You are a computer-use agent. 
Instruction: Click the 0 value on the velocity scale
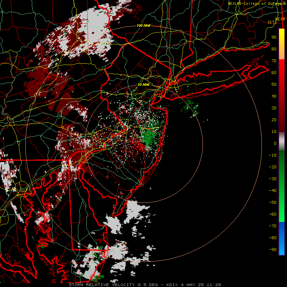[275, 143]
